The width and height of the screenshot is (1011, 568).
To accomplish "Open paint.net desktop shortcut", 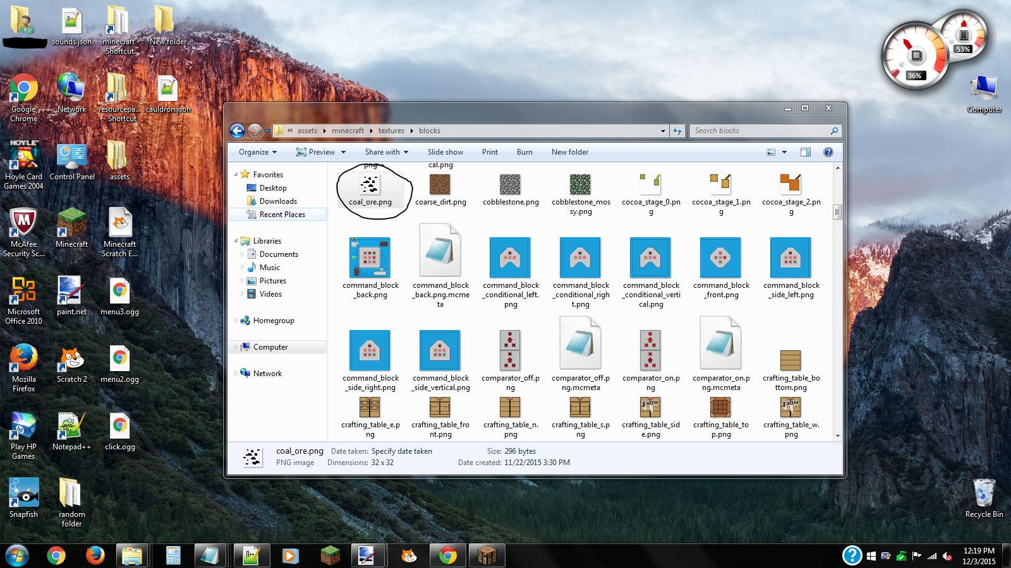I will coord(71,291).
